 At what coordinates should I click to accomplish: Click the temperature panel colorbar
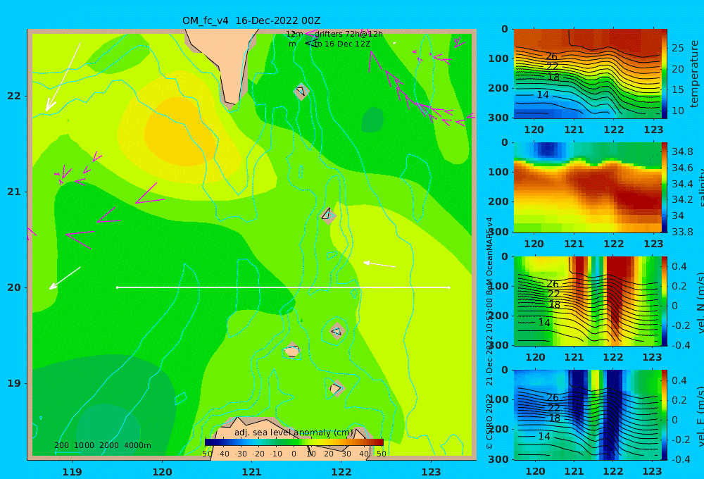tap(664, 74)
